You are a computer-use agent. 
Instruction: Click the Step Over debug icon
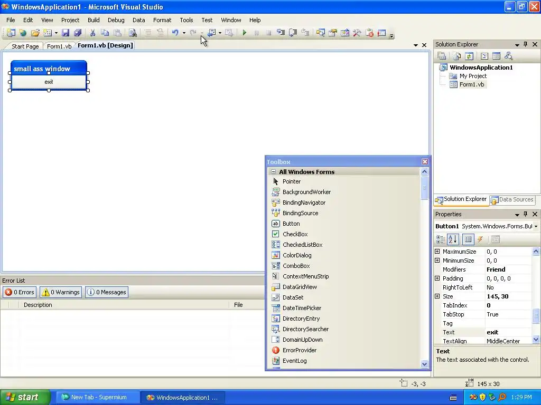[293, 33]
